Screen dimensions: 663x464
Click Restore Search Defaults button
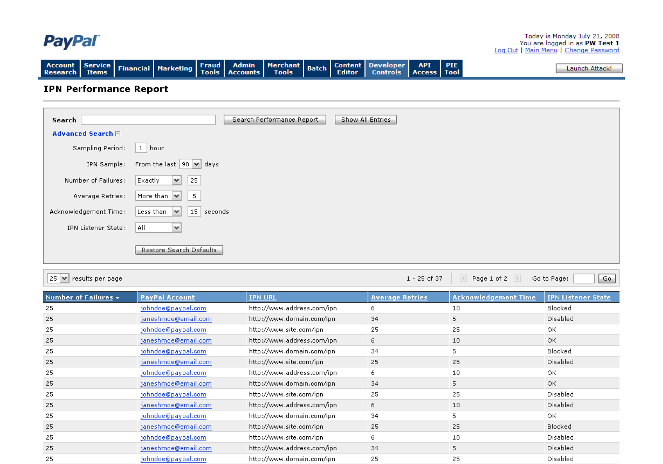coord(179,250)
